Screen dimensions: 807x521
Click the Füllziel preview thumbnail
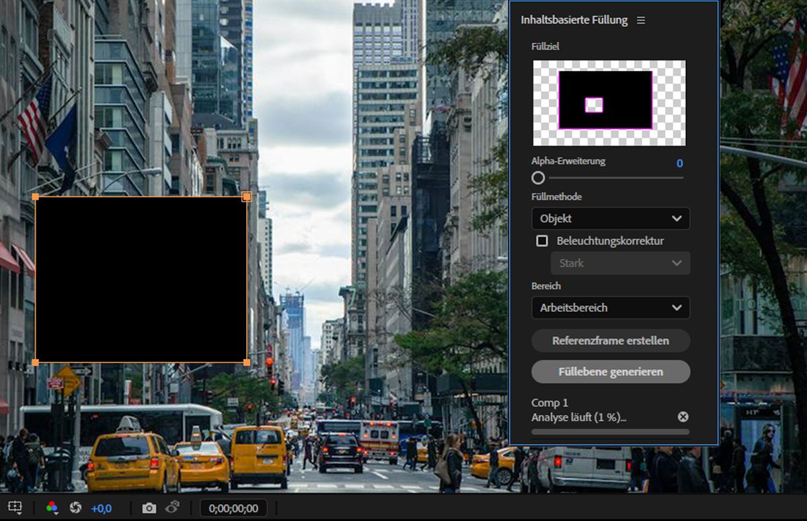pos(609,103)
